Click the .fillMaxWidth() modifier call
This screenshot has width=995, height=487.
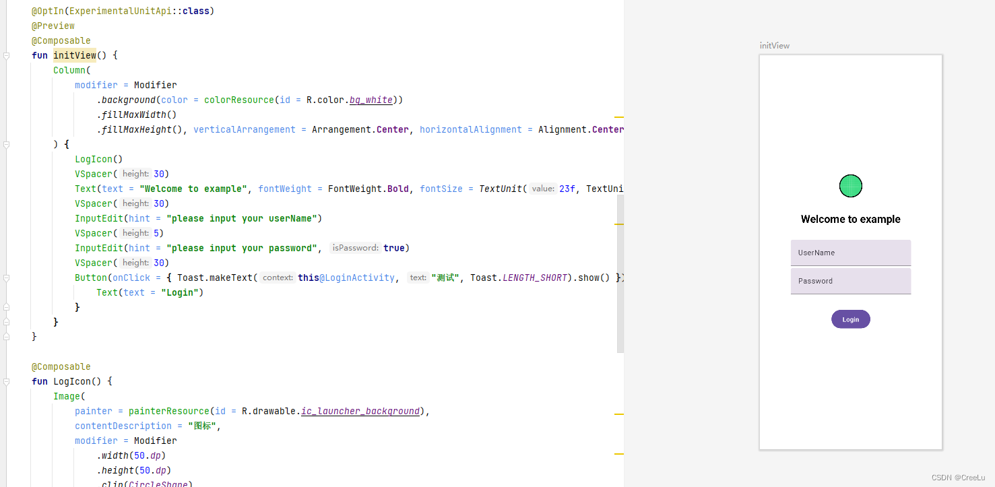pos(137,115)
